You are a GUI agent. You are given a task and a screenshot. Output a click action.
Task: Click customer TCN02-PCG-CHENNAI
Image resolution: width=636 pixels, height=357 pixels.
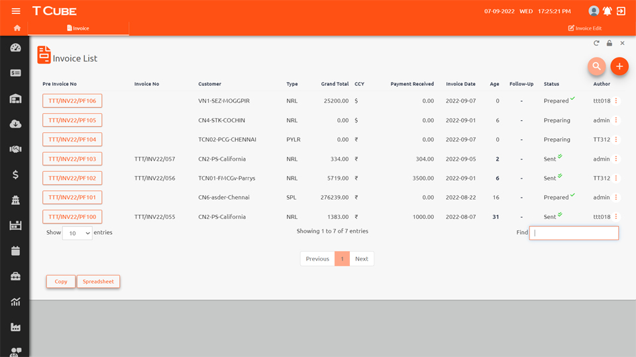tap(227, 139)
